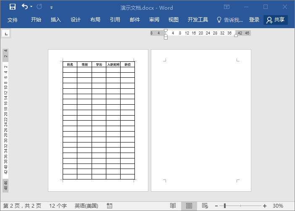Viewport: 295px width, 211px height.
Task: Switch to Print Layout view
Action: pyautogui.click(x=189, y=206)
